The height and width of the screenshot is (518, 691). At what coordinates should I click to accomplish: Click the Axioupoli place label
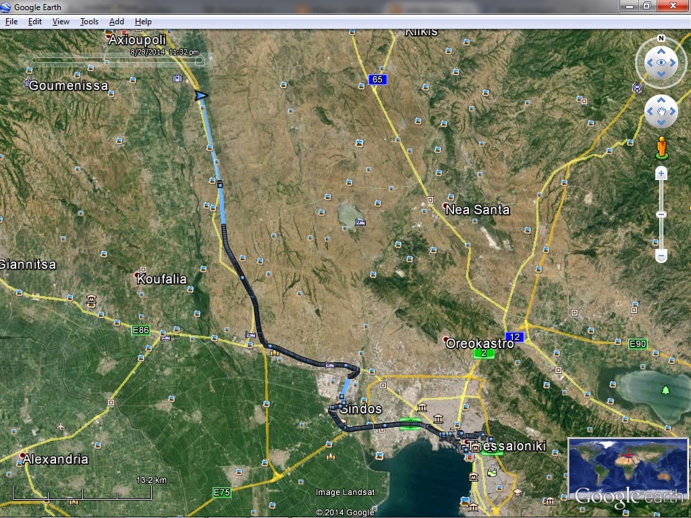click(137, 40)
